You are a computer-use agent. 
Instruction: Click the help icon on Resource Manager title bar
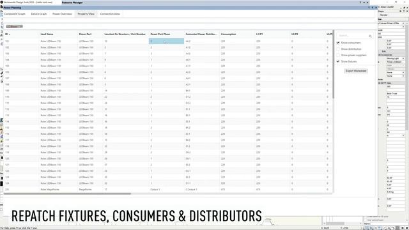[x=360, y=3]
